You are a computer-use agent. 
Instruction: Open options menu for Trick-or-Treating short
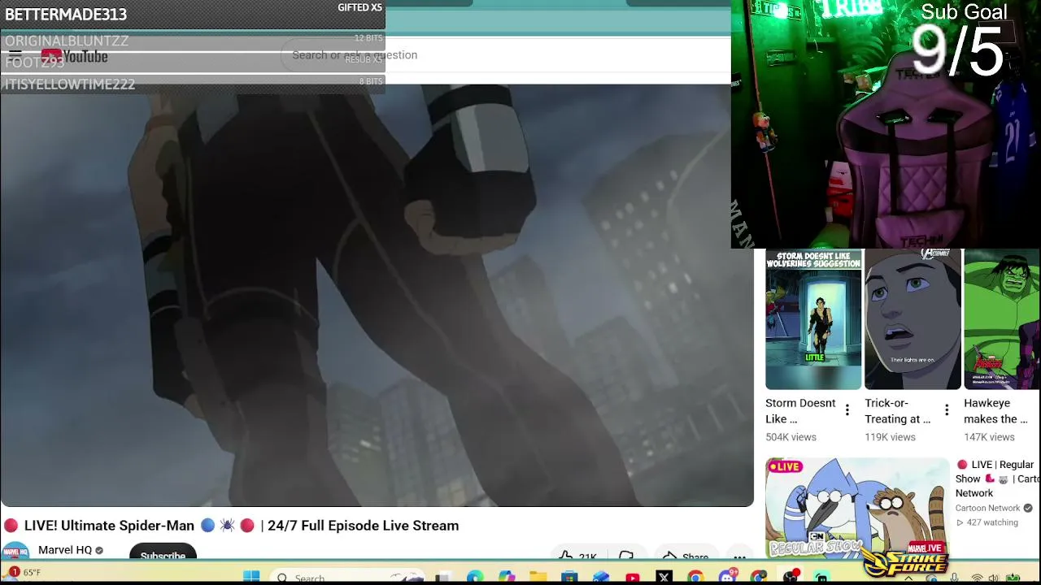tap(947, 410)
